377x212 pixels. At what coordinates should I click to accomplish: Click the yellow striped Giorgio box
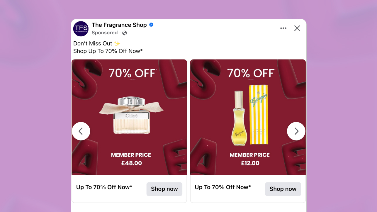click(x=259, y=114)
